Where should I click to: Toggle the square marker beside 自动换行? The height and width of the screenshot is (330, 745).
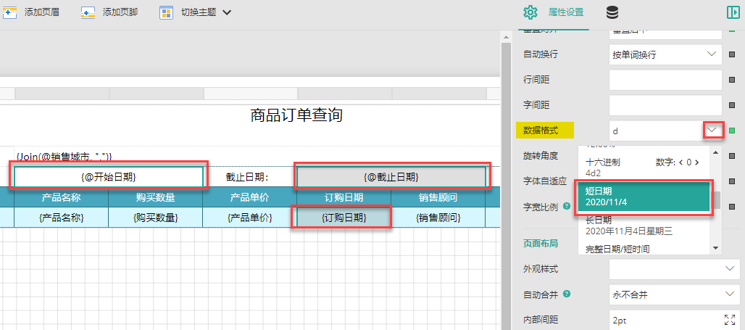click(x=732, y=54)
